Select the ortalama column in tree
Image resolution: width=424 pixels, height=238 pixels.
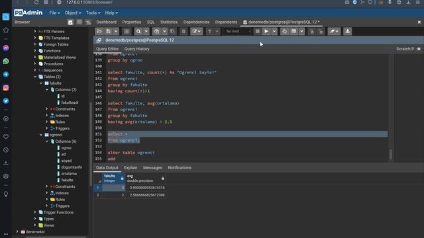click(69, 174)
